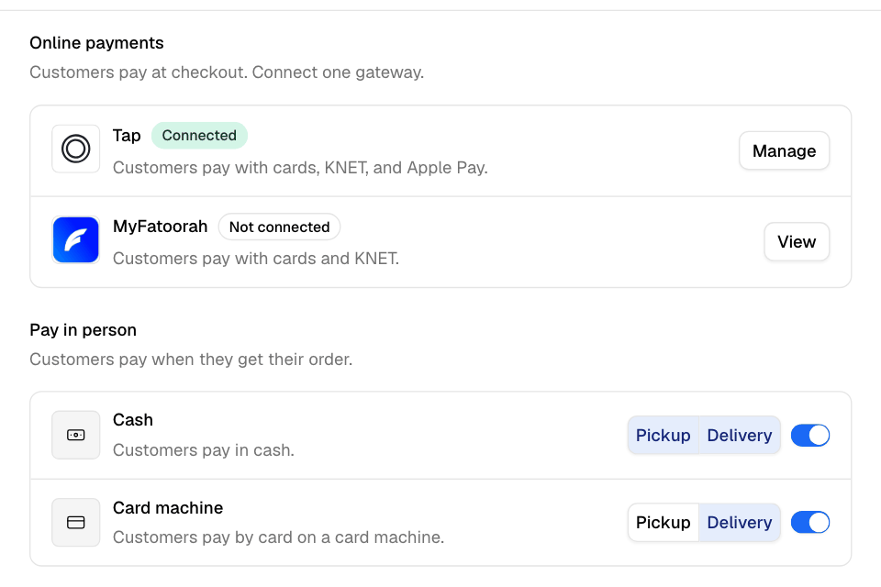
Task: Click the Connected status badge
Action: [199, 136]
